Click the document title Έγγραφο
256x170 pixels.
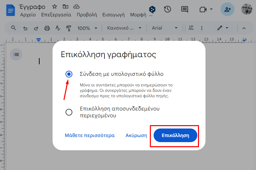tap(32, 7)
